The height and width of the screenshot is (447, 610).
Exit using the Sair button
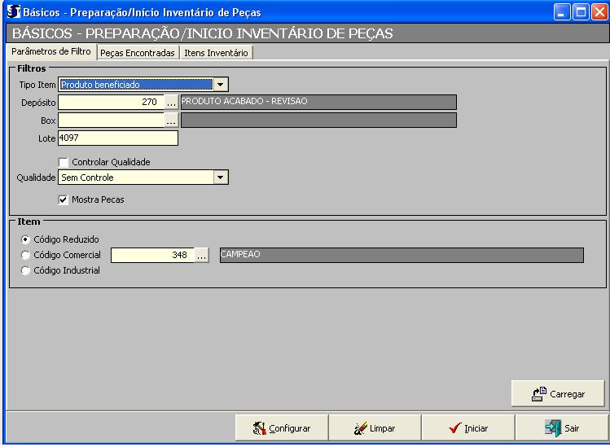point(562,427)
